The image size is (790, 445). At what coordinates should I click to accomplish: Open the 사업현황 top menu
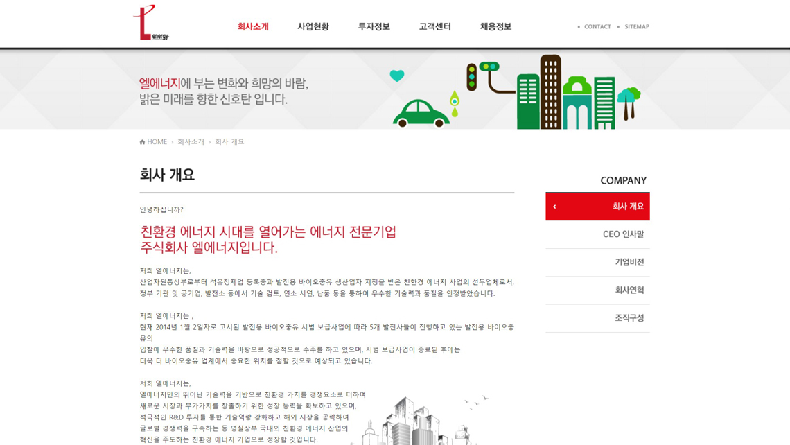pyautogui.click(x=313, y=26)
